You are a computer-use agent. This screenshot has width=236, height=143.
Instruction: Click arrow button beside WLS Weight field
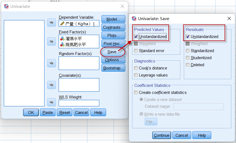51,102
